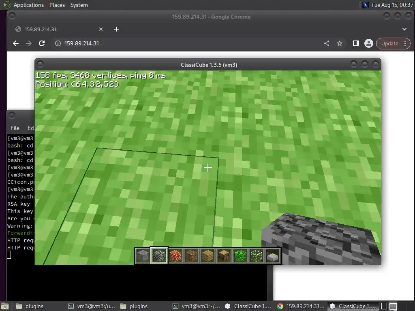The height and width of the screenshot is (311, 415).
Task: Reload the Chrome page
Action: (x=42, y=43)
